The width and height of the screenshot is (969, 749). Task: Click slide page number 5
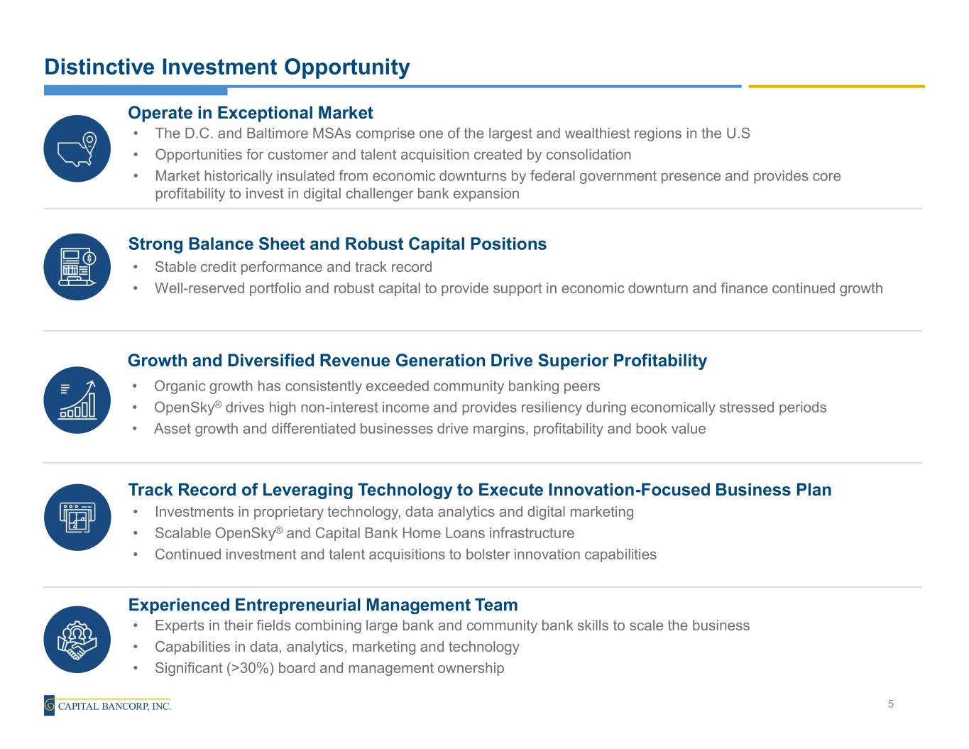pos(890,704)
